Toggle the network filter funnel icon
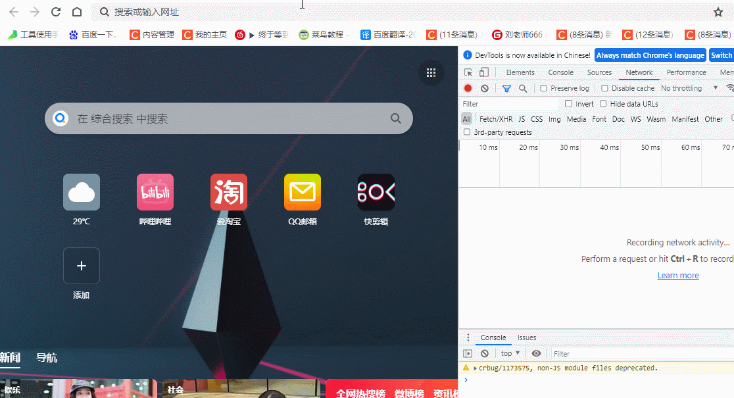Viewport: 734px width, 398px height. click(506, 88)
